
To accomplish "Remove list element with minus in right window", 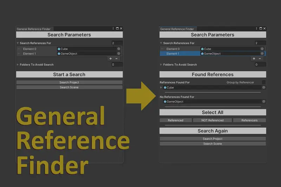I will tap(260, 59).
